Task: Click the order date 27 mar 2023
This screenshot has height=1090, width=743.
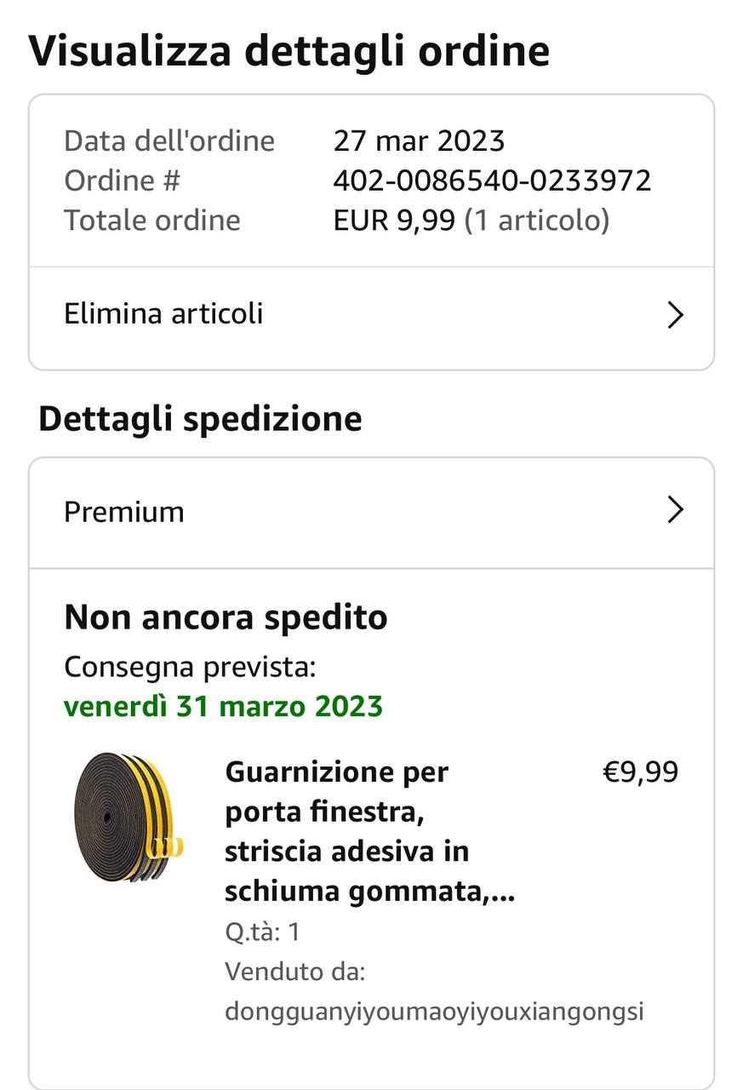Action: [x=419, y=141]
